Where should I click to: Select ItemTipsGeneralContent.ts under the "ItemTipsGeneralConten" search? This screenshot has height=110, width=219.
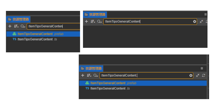click(x=37, y=39)
